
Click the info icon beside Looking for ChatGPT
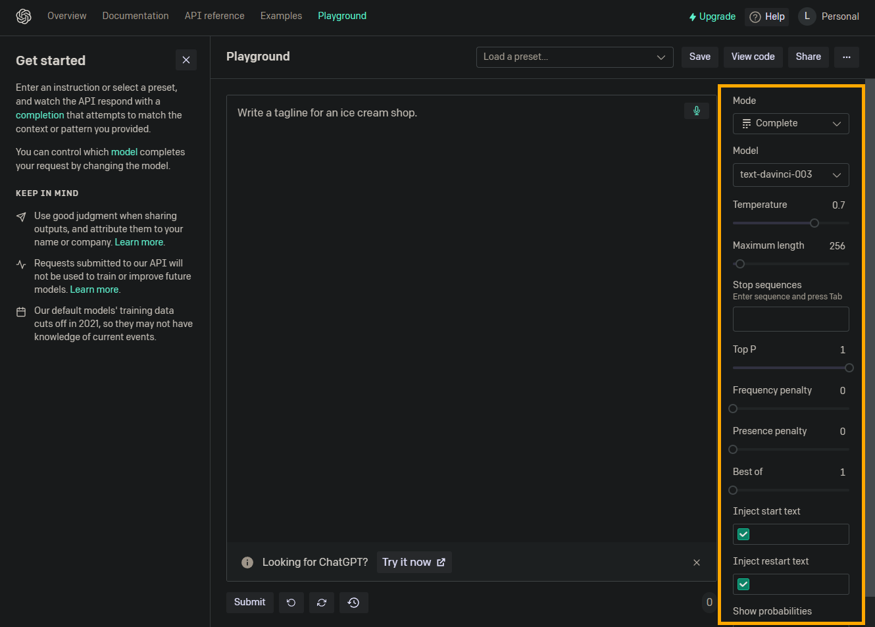pos(247,563)
